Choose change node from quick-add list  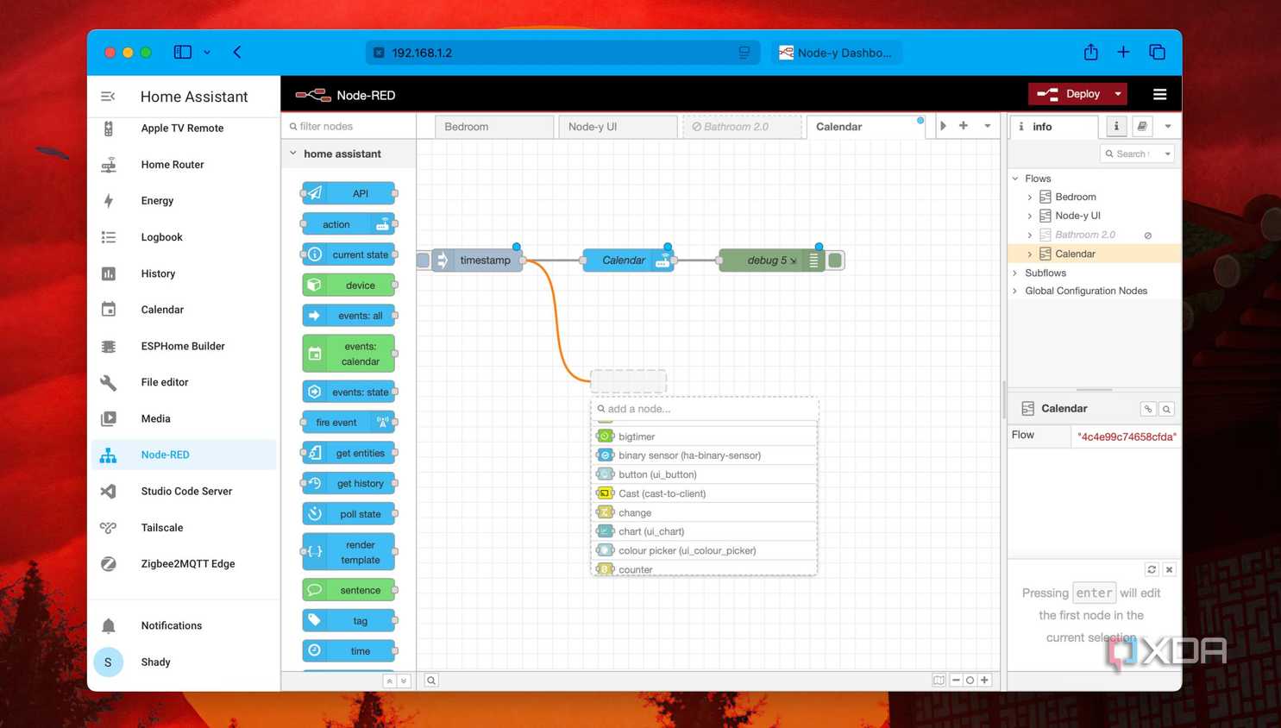click(x=704, y=512)
